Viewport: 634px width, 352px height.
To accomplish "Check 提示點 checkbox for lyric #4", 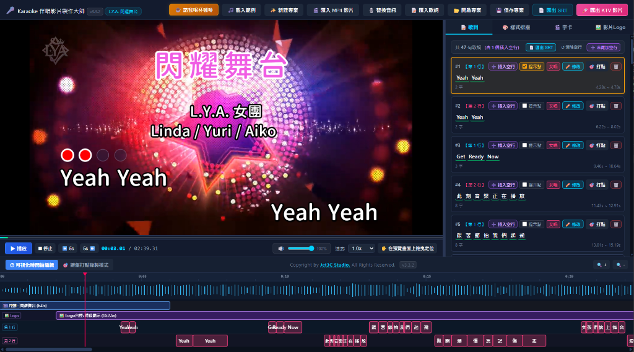I will [524, 185].
